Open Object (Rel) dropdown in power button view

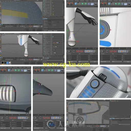click(x=105, y=61)
